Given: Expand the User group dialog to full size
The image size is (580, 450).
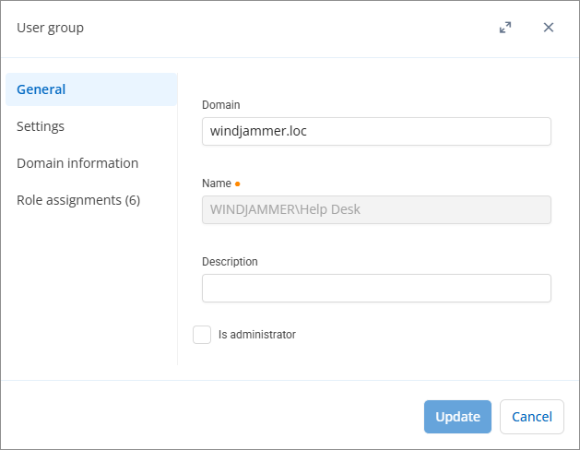Looking at the screenshot, I should tap(505, 28).
